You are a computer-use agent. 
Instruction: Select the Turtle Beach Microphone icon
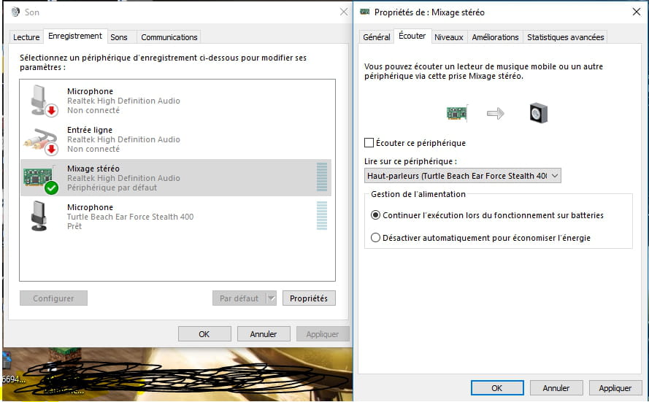(x=39, y=216)
